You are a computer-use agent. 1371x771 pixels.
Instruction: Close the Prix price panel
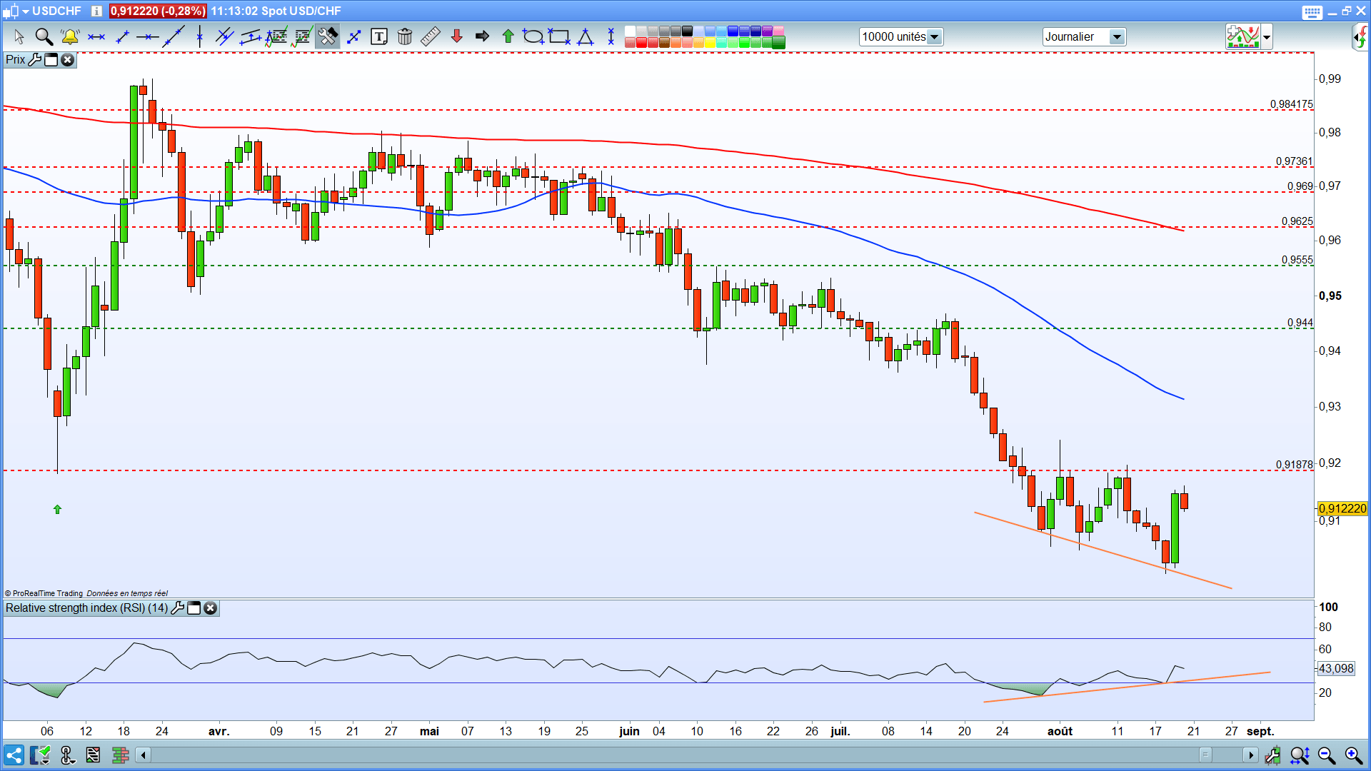(x=67, y=60)
